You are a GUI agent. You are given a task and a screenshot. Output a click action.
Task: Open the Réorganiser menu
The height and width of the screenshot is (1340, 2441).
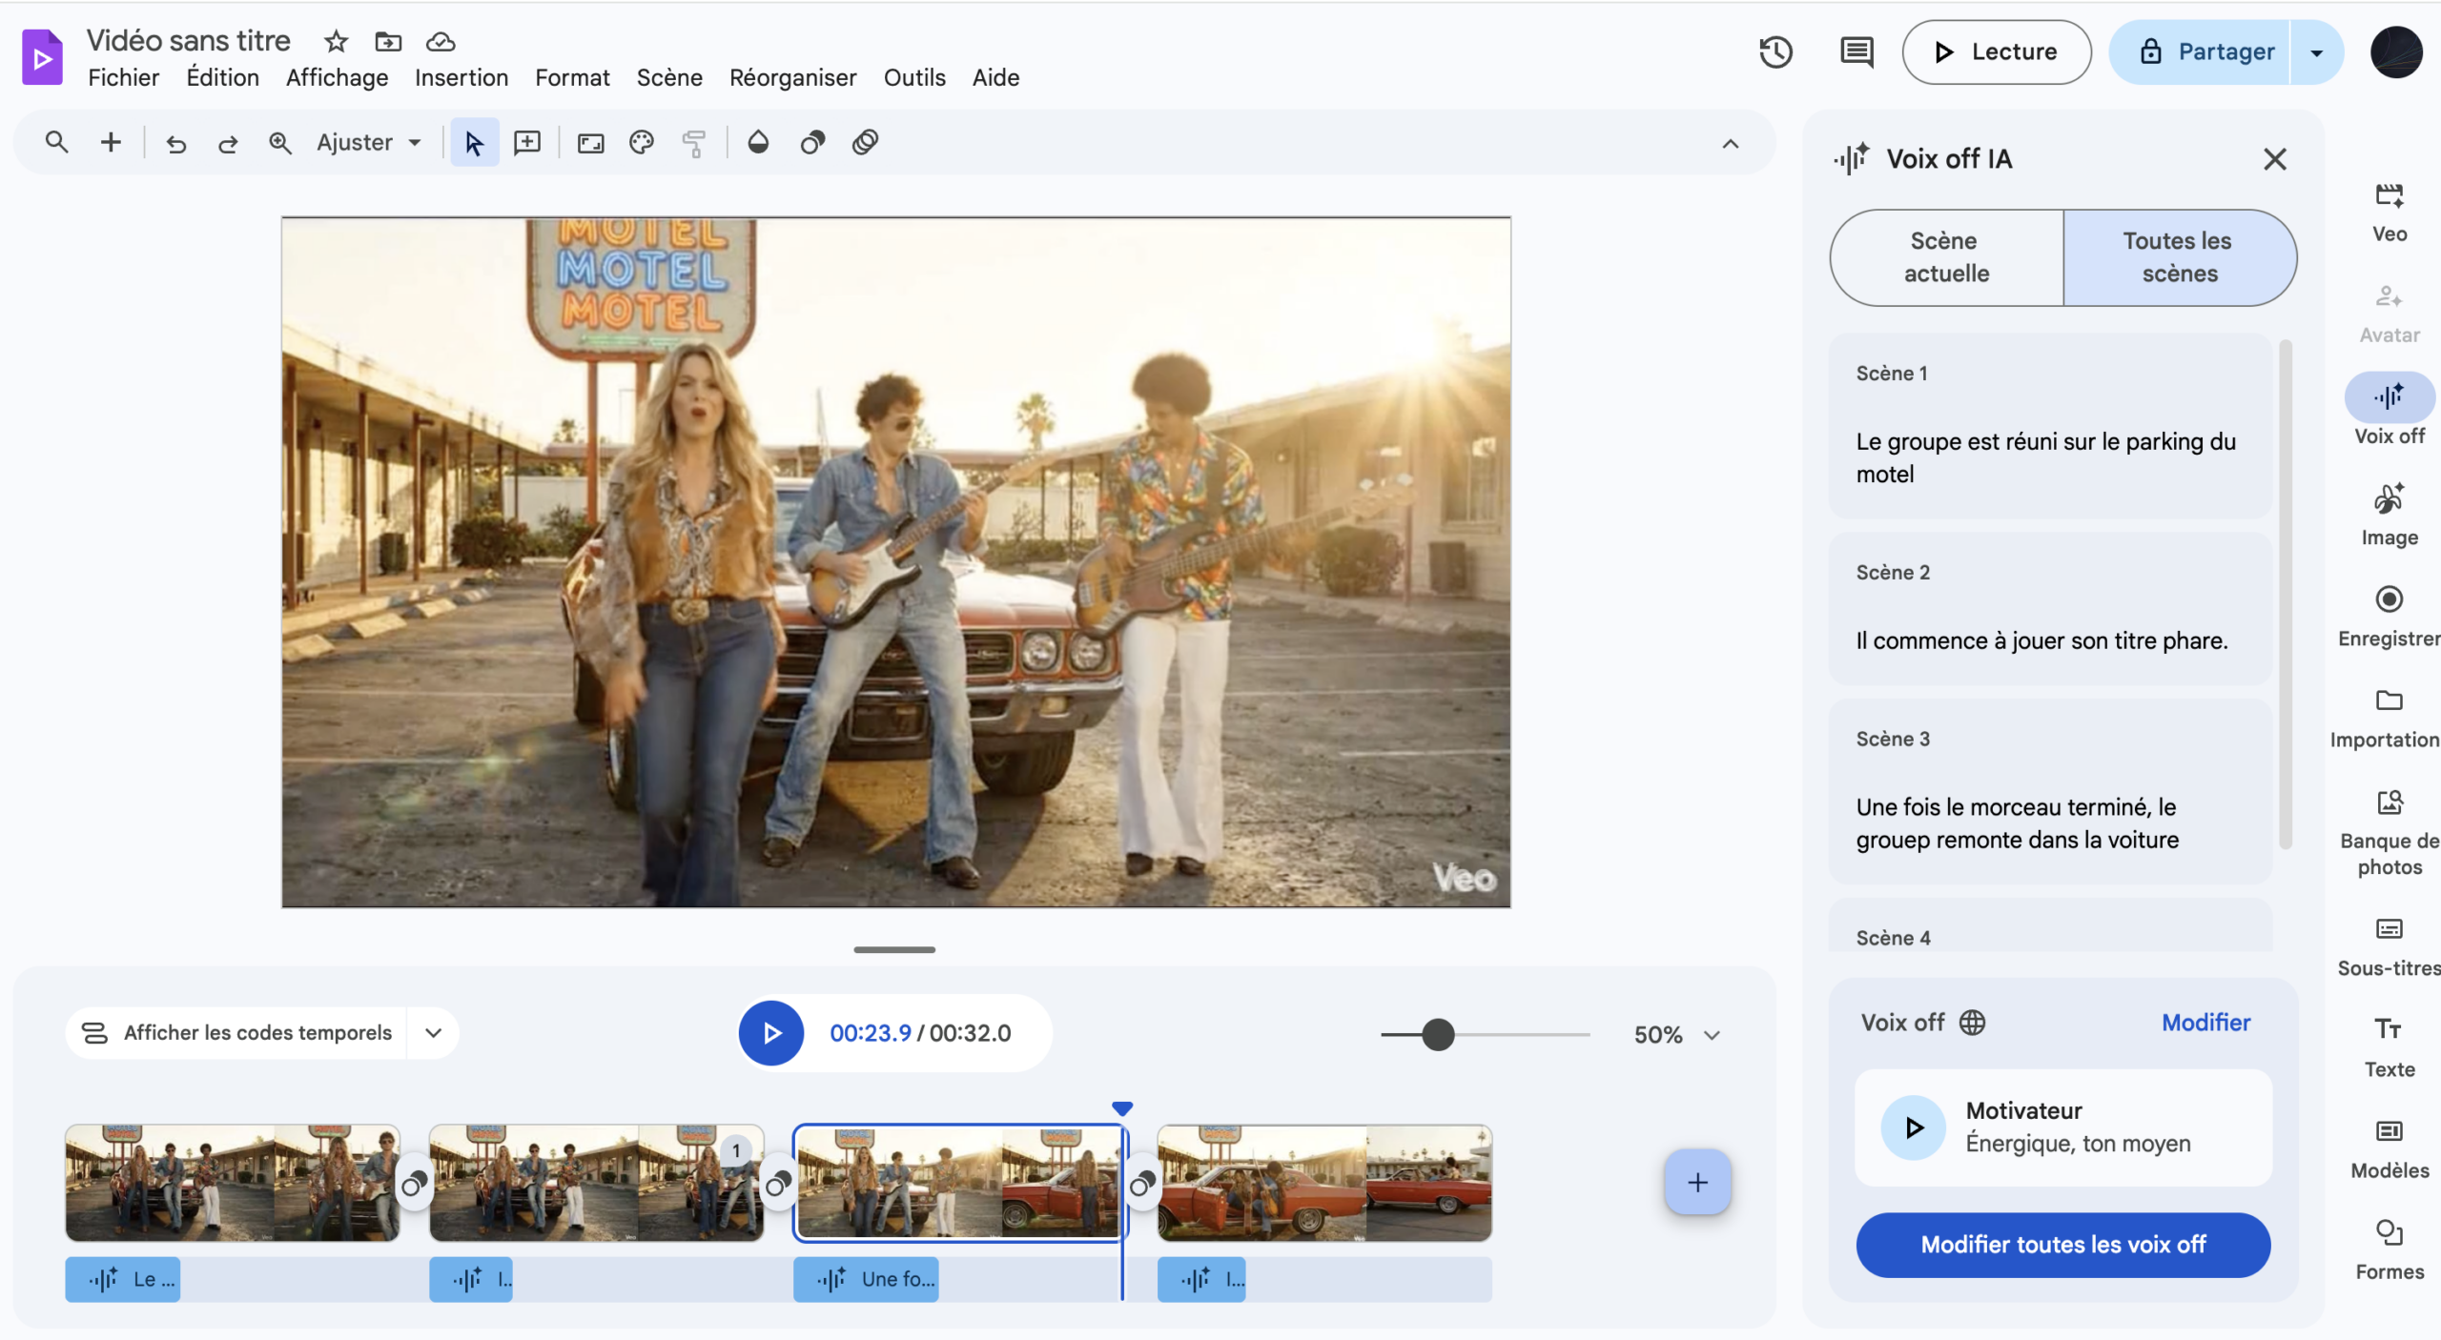tap(792, 78)
